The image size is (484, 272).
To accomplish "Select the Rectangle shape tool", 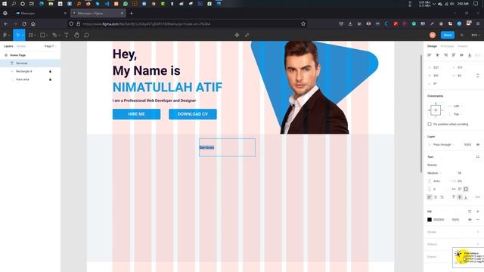I will click(x=43, y=36).
